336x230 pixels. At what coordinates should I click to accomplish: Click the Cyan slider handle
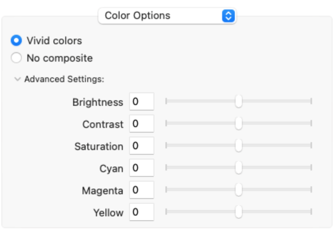coord(239,167)
